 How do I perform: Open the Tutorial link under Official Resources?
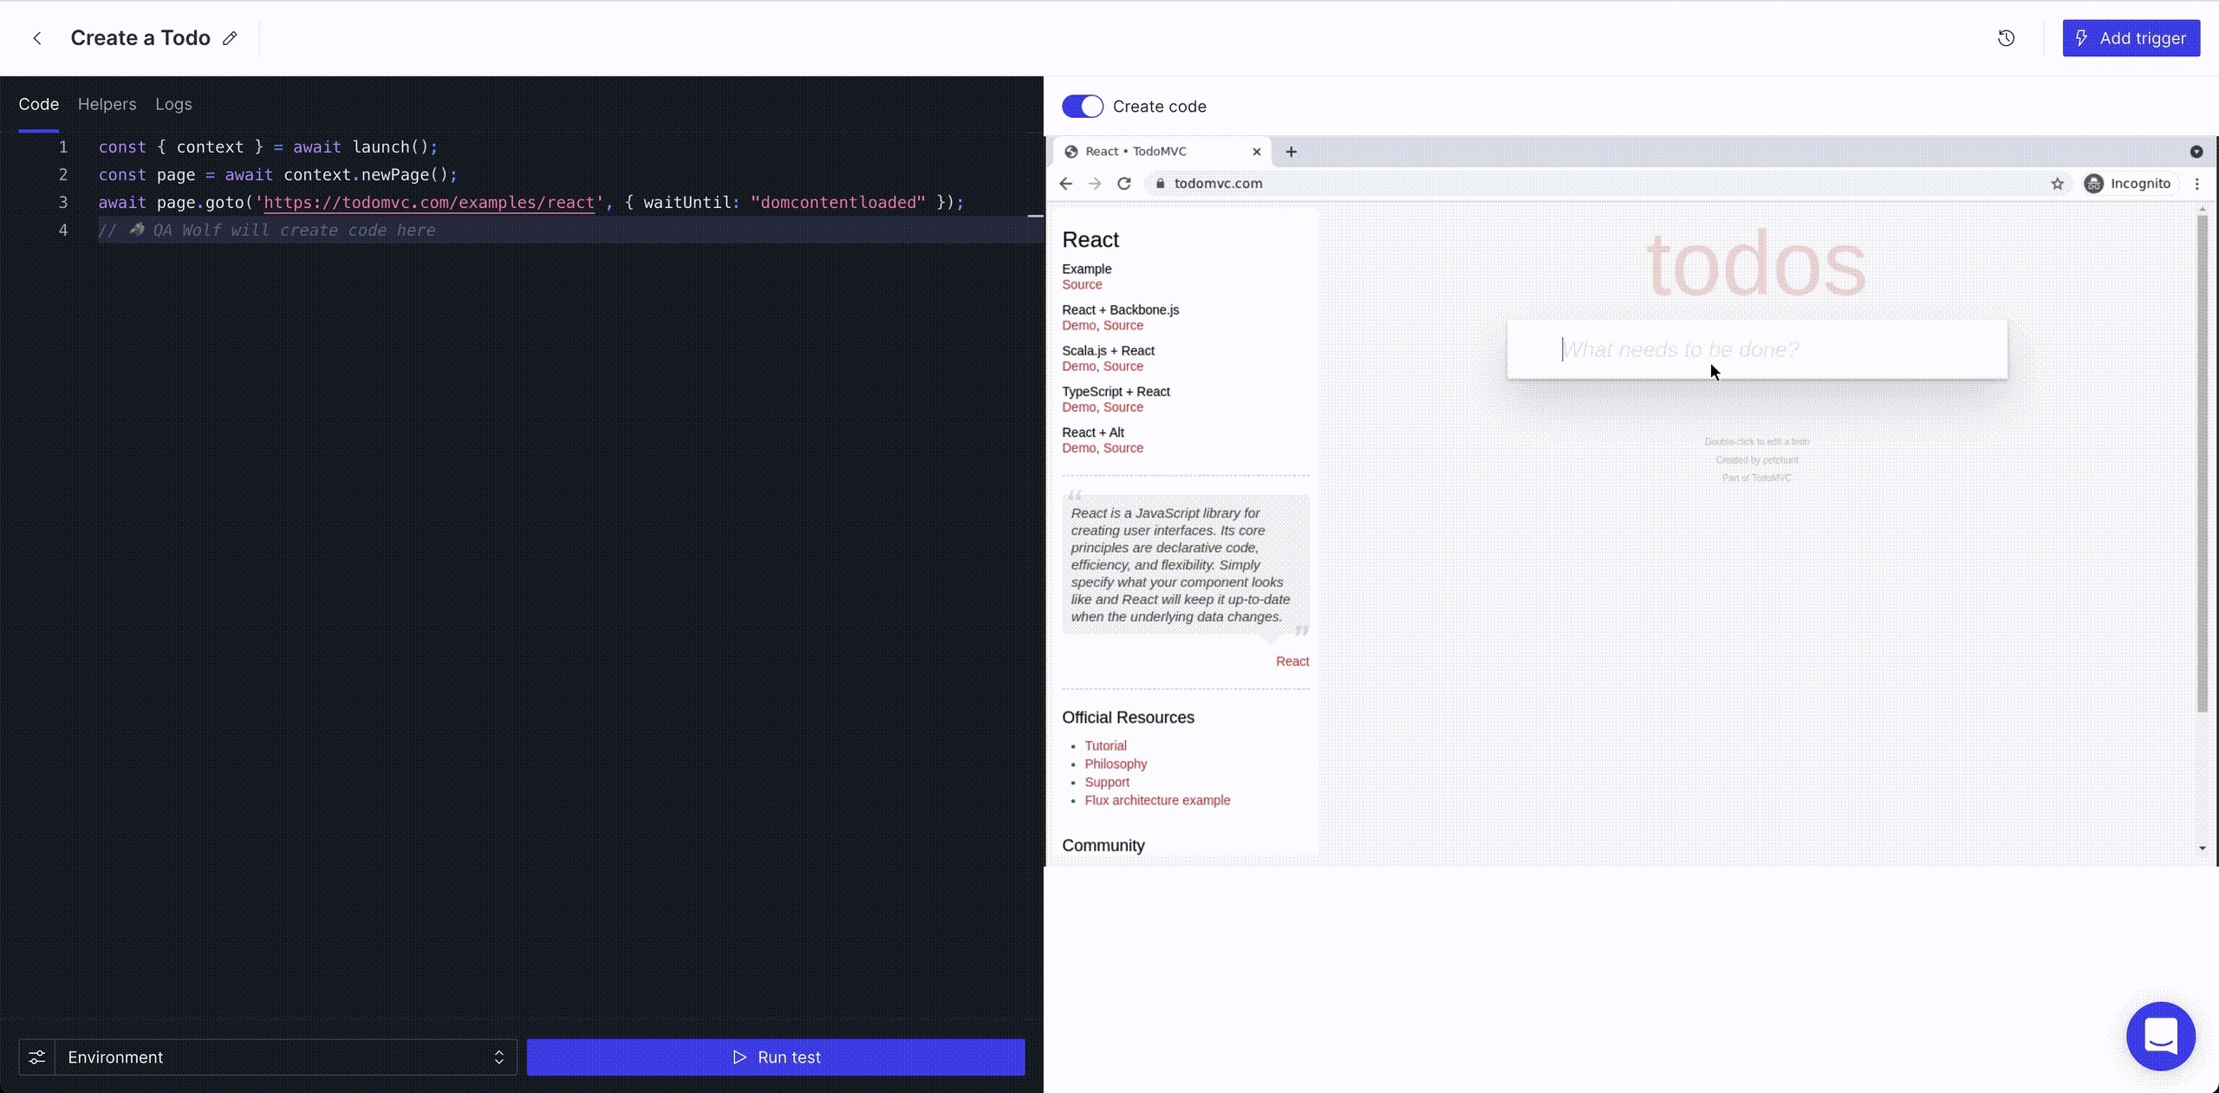[x=1105, y=745]
